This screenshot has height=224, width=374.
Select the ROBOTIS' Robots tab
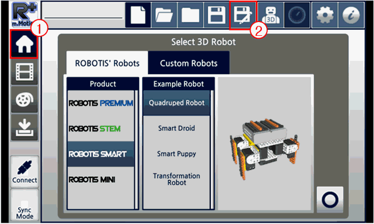pyautogui.click(x=107, y=63)
